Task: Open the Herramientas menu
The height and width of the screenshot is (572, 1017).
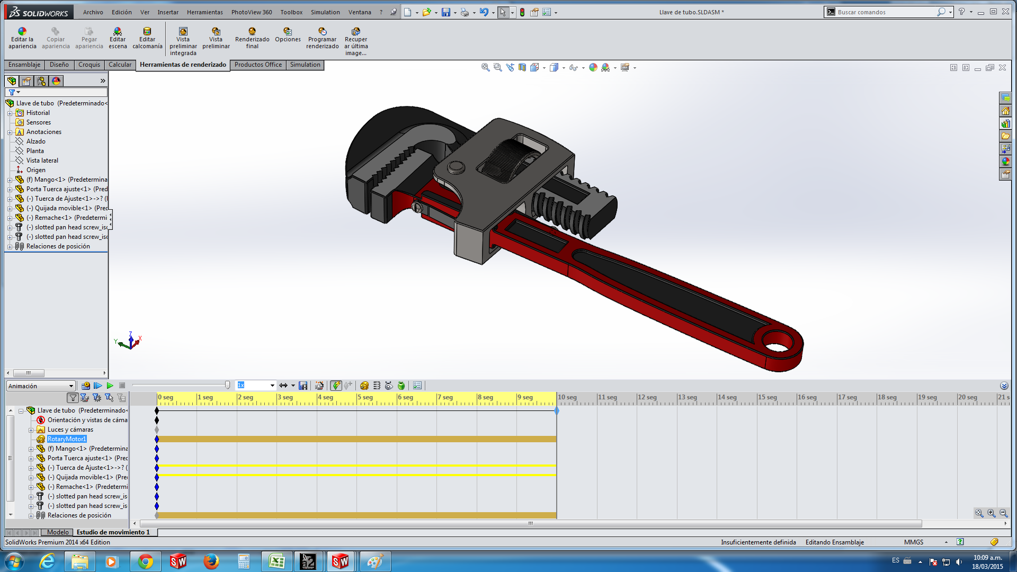Action: [x=204, y=12]
